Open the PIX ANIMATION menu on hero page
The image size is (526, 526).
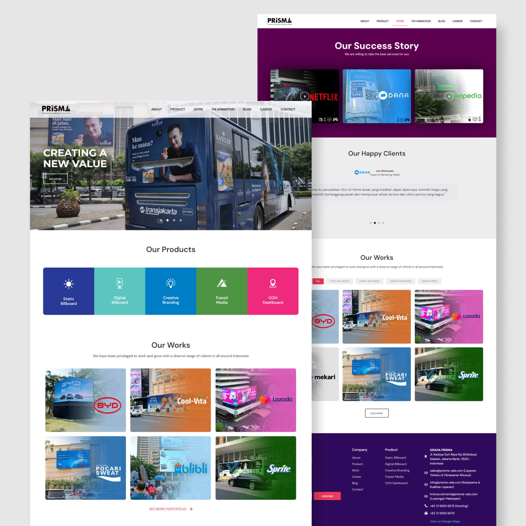pyautogui.click(x=223, y=109)
